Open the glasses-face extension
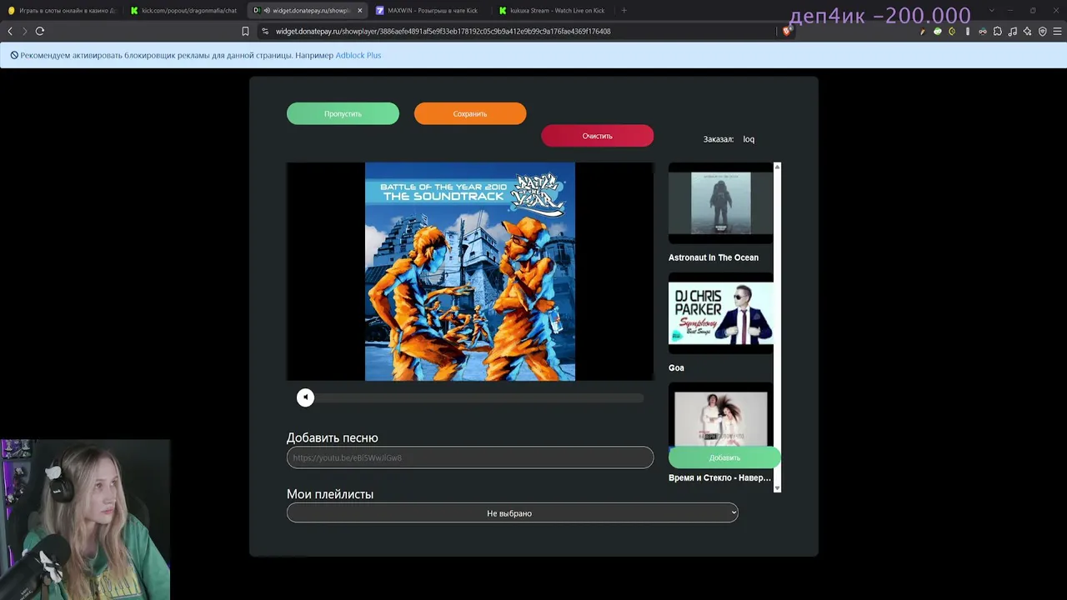 click(983, 32)
